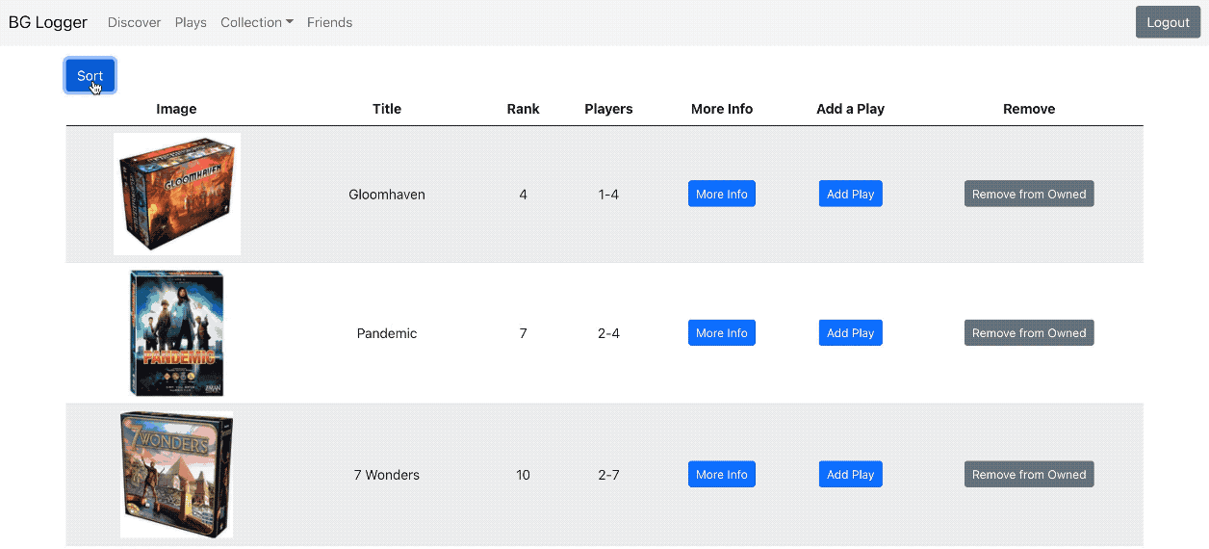
Task: Open the Collection dropdown menu
Action: 256,22
